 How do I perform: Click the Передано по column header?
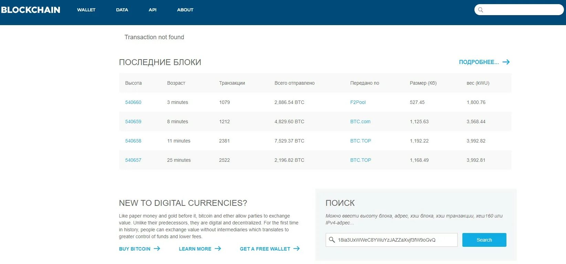[x=365, y=83]
